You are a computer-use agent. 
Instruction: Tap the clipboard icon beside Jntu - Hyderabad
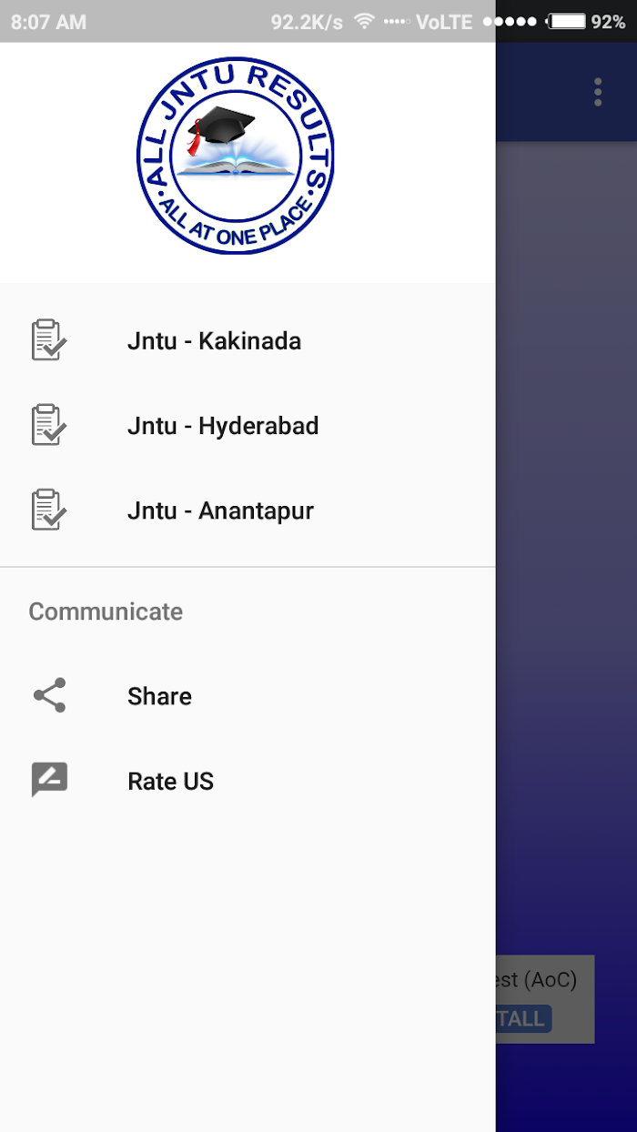point(49,425)
